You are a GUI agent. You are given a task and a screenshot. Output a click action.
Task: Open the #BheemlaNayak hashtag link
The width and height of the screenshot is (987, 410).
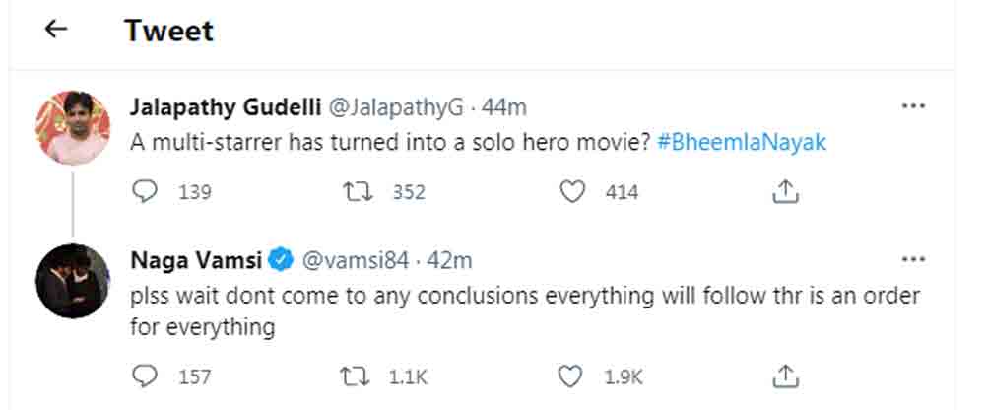pos(741,141)
